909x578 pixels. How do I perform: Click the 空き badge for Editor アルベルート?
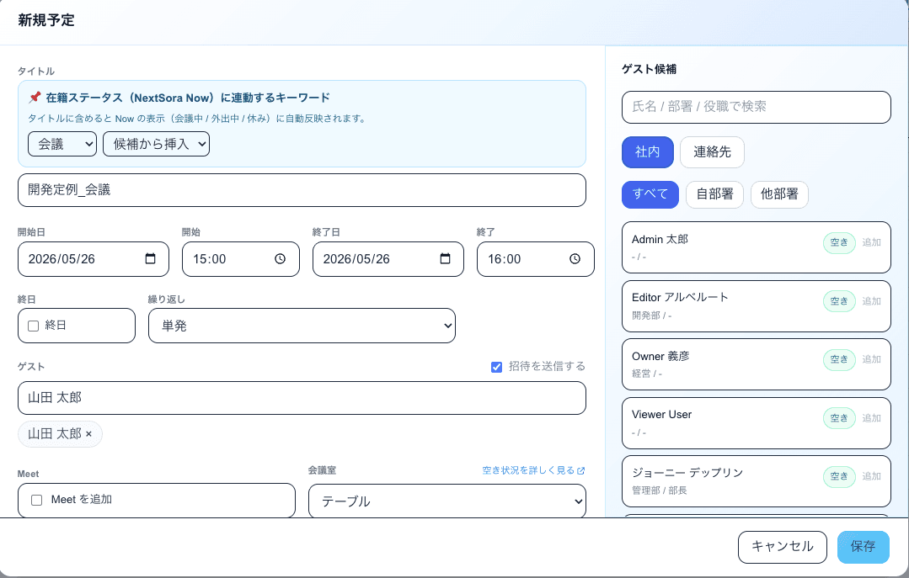[839, 301]
